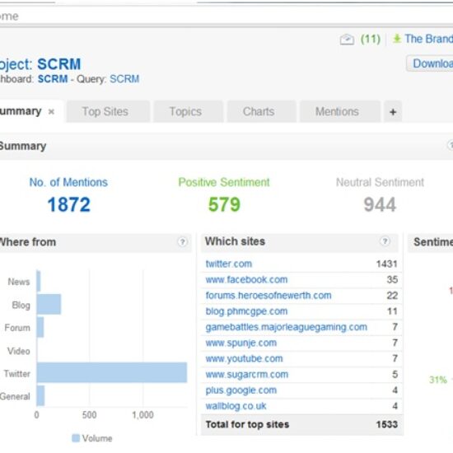453x453 pixels.
Task: Open www.youtube.com site link
Action: coord(244,358)
